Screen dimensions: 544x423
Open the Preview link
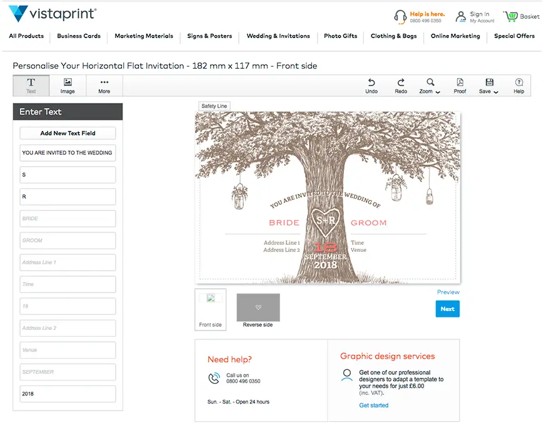(448, 292)
